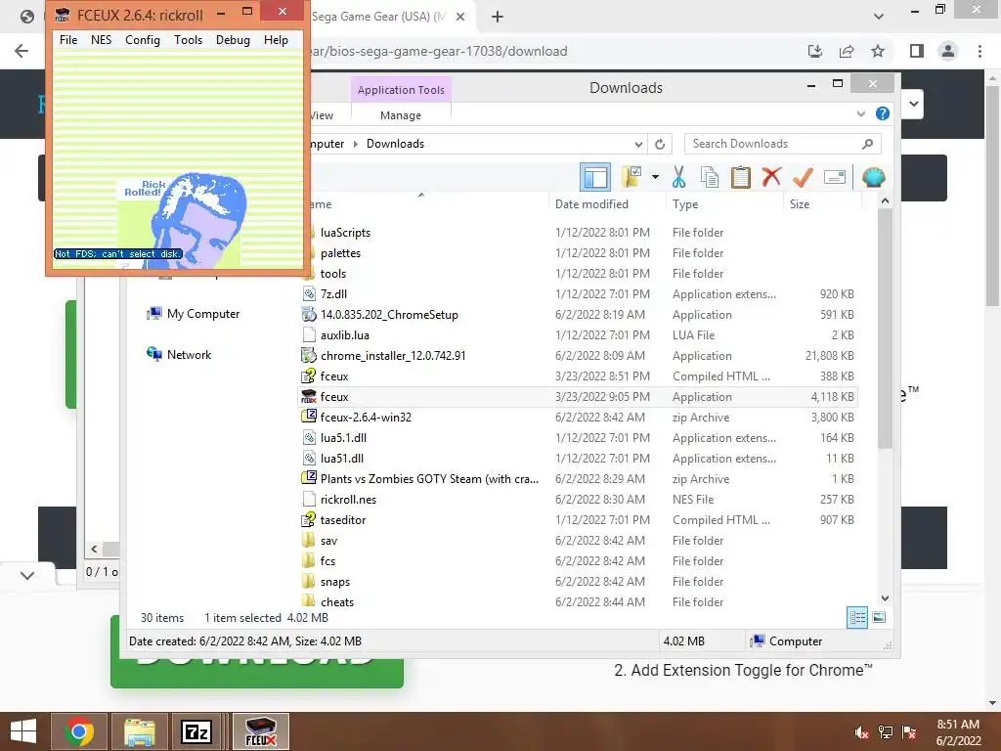The width and height of the screenshot is (1001, 751).
Task: Open a new Chrome tab with plus
Action: point(498,17)
